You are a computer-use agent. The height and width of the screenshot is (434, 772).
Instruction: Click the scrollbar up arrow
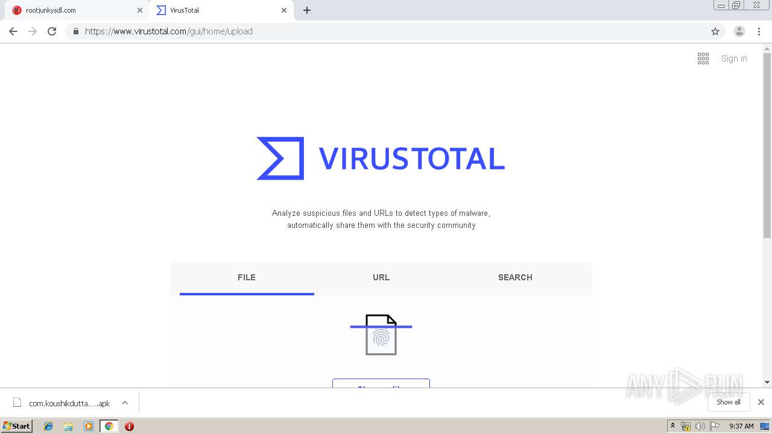[767, 48]
